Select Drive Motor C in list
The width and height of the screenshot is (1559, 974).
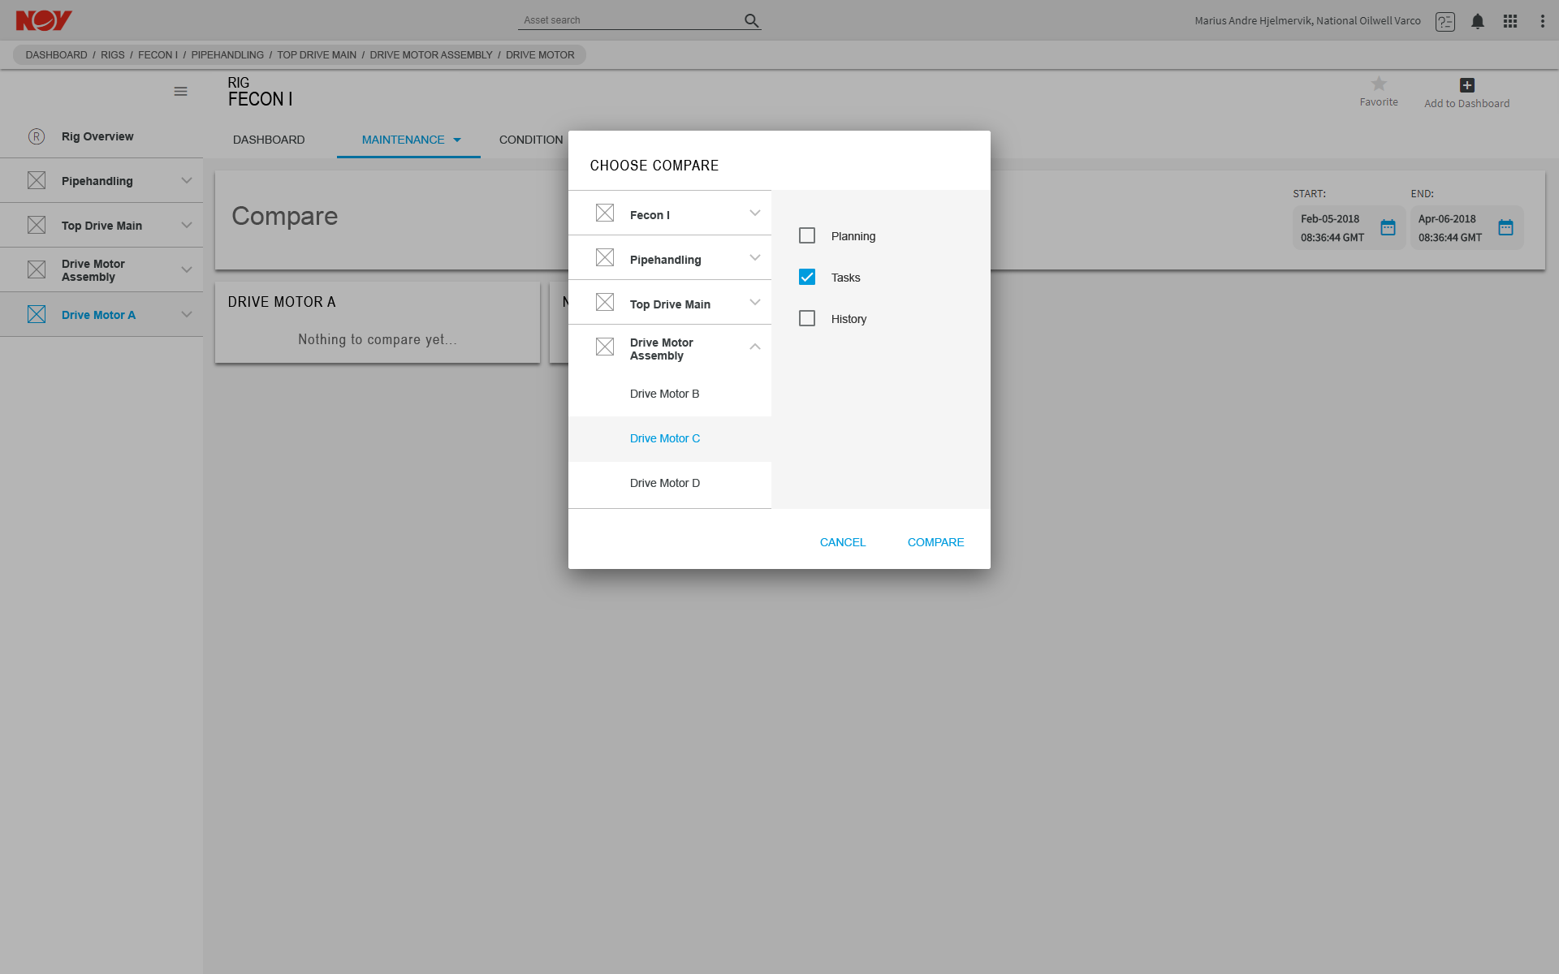pyautogui.click(x=670, y=438)
